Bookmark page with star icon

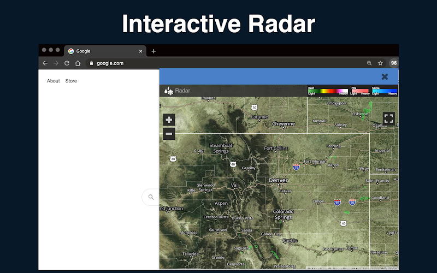click(x=380, y=63)
